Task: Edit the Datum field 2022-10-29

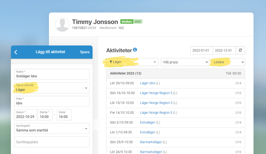Action: pyautogui.click(x=26, y=115)
